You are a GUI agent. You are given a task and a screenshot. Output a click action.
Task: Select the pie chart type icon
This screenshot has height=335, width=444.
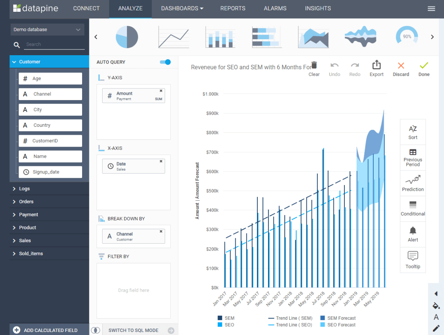pyautogui.click(x=127, y=37)
